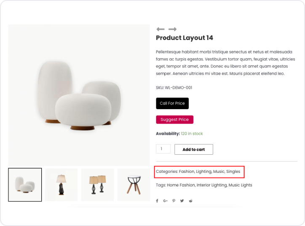Share product on Pinterest
Screen dimensions: 305x226
(x=174, y=201)
